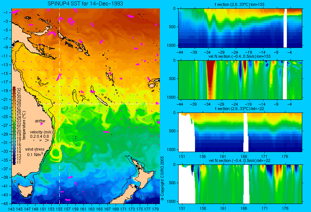Image resolution: width=311 pixels, height=212 pixels.
Task: Click the dark red velocity core near -34 in lon=155 velocity section
Action: click(211, 77)
